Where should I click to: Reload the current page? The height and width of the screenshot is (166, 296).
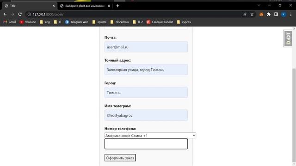[20, 14]
